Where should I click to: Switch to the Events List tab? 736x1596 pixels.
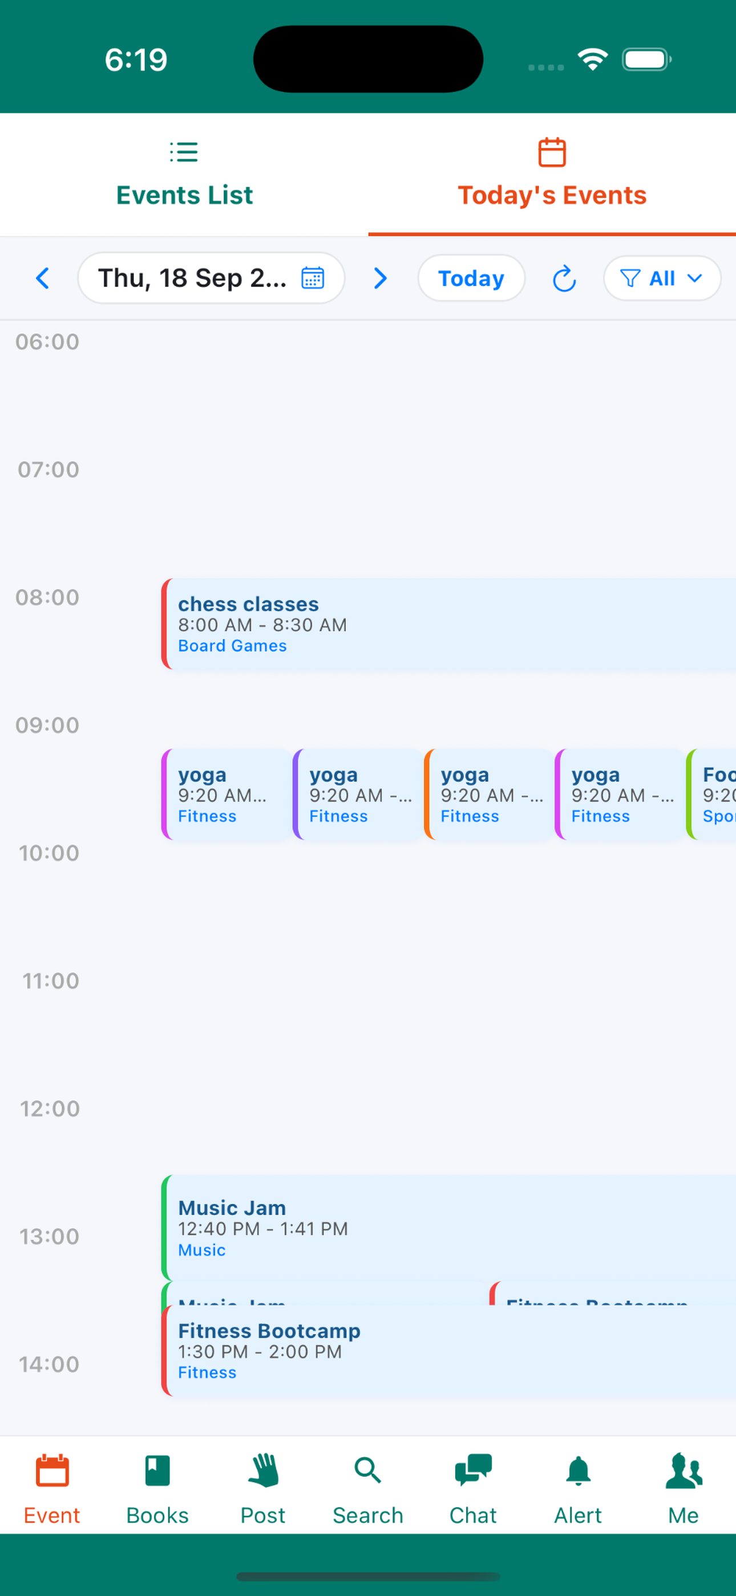[184, 175]
